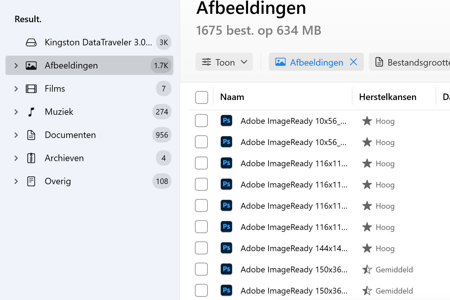Click the 274 badge beside Muziek
The height and width of the screenshot is (300, 450).
(162, 112)
